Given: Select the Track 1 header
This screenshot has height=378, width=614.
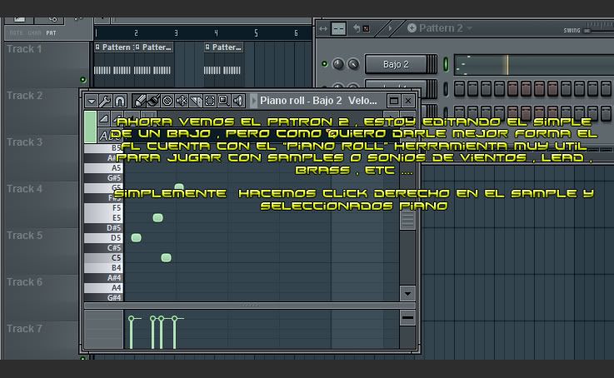Looking at the screenshot, I should 46,65.
